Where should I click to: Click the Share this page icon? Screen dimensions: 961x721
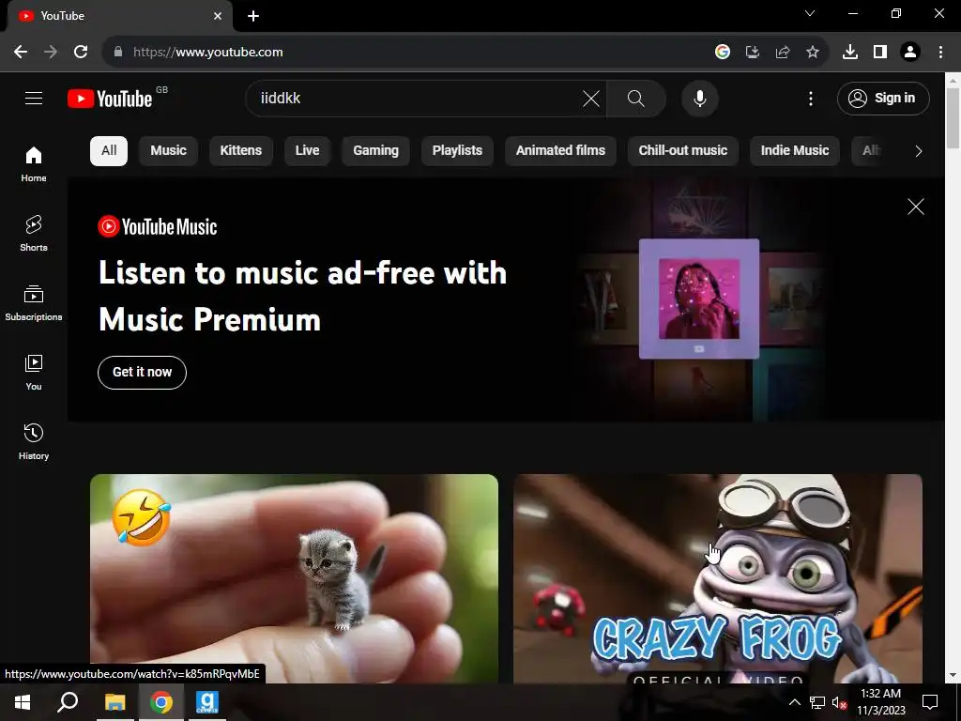pos(782,53)
